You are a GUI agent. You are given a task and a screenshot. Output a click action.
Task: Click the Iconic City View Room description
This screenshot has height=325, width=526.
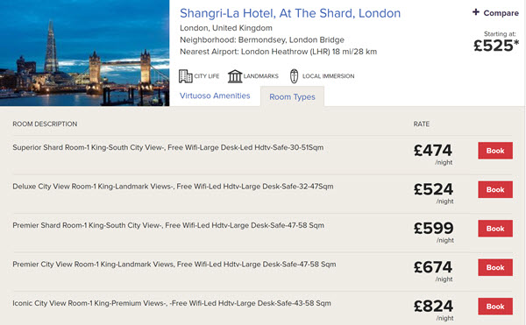coord(172,303)
